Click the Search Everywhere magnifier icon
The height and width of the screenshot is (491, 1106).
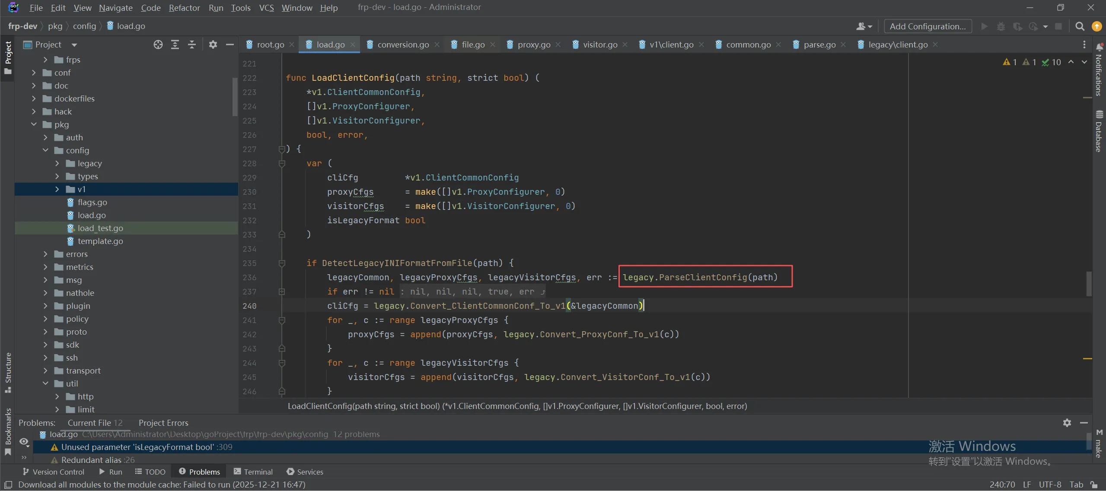[1080, 26]
